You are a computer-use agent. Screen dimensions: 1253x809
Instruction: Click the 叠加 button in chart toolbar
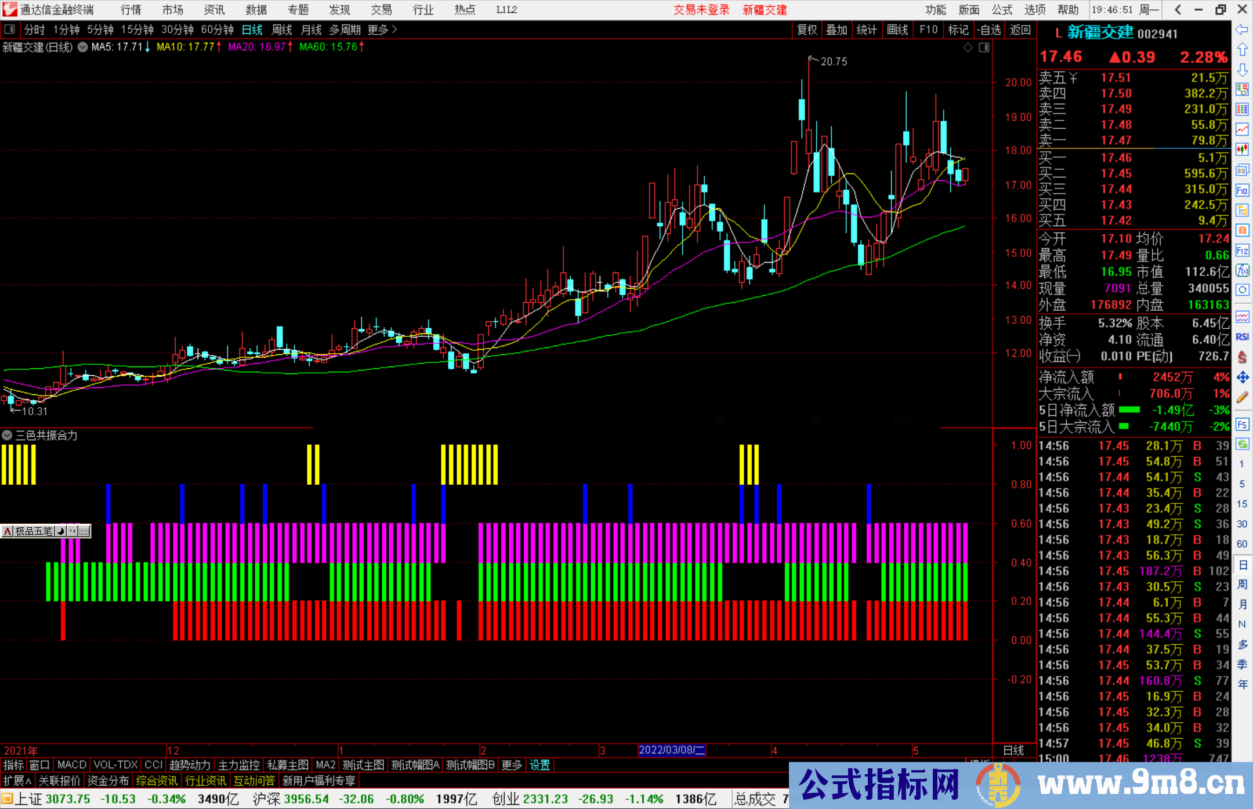[x=836, y=30]
